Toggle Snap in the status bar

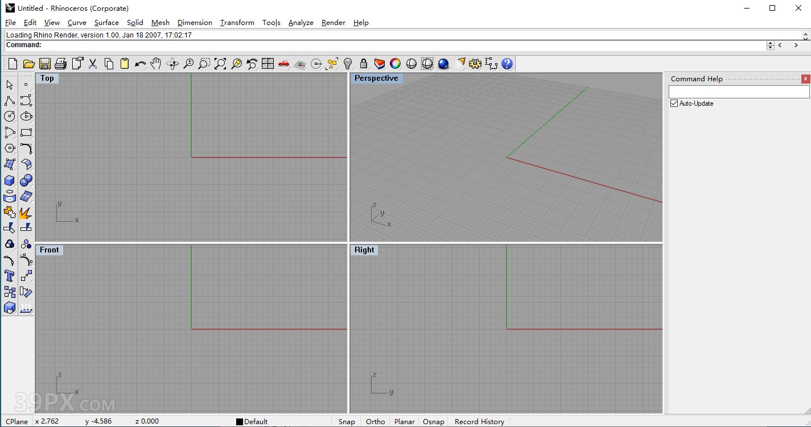tap(347, 421)
